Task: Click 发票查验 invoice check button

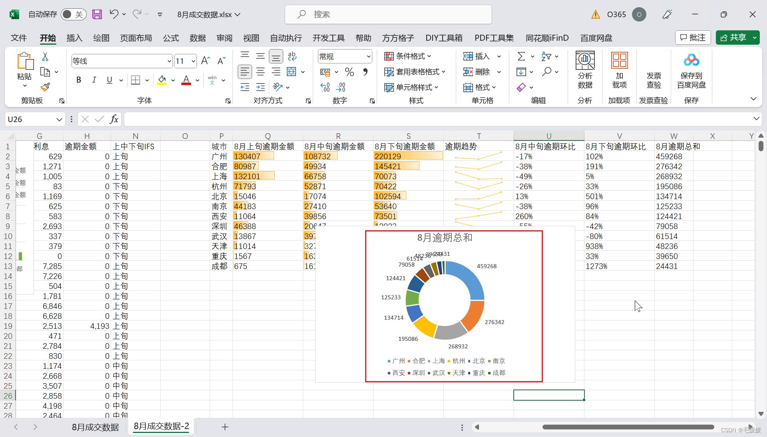Action: coord(654,80)
